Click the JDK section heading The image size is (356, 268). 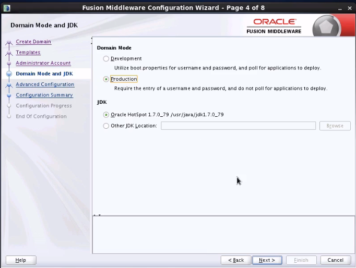point(102,102)
